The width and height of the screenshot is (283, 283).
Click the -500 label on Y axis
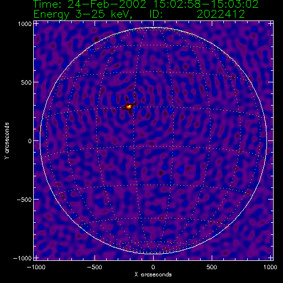pyautogui.click(x=24, y=200)
